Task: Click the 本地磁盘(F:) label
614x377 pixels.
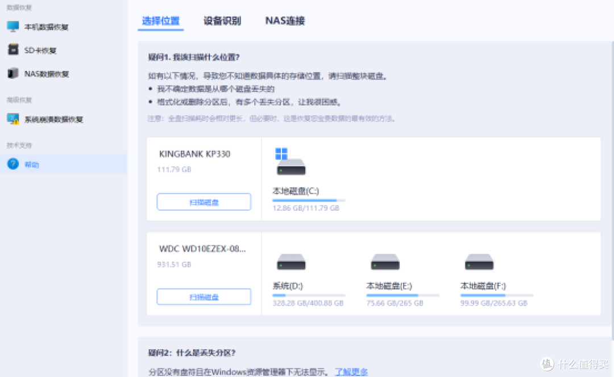Action: [483, 286]
